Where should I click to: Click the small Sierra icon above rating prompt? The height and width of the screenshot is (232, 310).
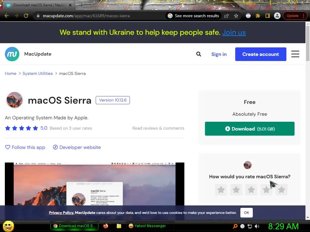pyautogui.click(x=248, y=165)
